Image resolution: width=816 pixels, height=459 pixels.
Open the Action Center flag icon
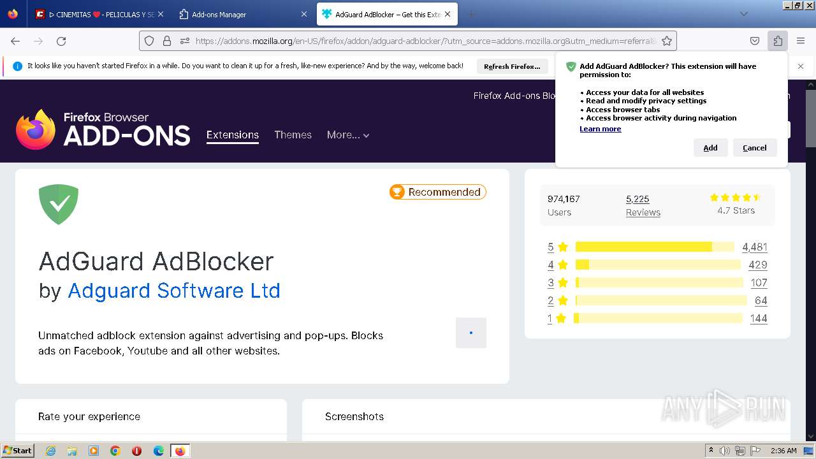755,451
